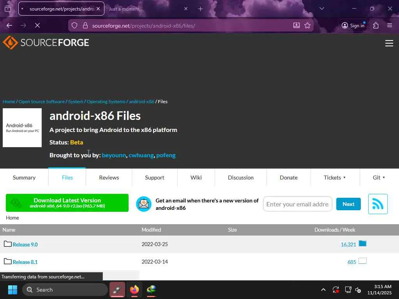The image size is (399, 299).
Task: Click the email envelope notification icon
Action: 143,204
